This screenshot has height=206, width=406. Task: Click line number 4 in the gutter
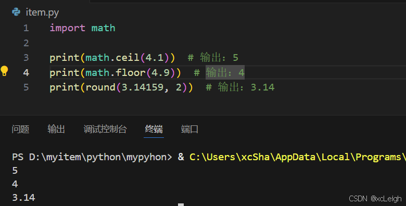pos(26,72)
